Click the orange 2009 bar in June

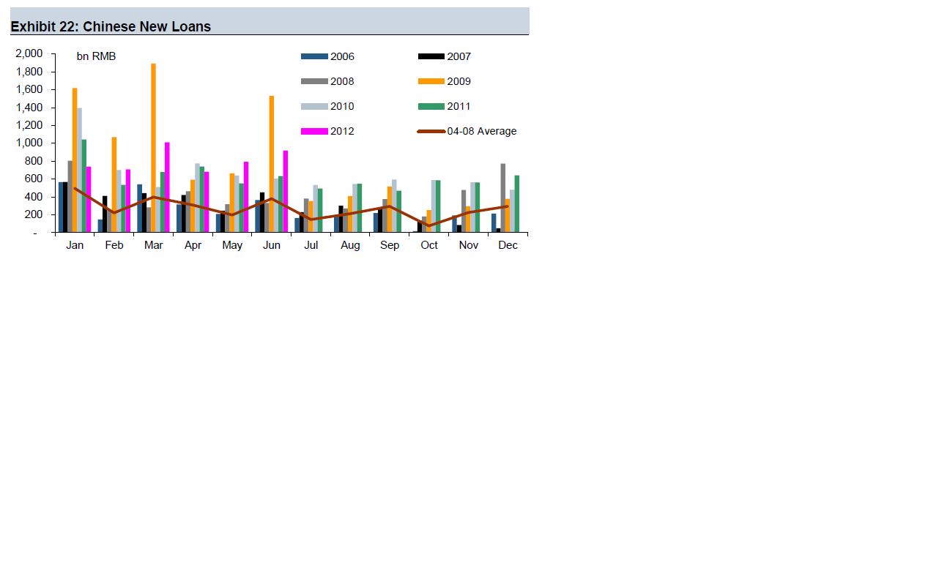point(272,164)
